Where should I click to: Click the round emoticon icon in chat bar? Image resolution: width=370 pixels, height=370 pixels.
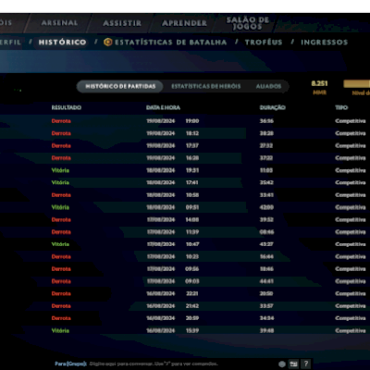[282, 364]
